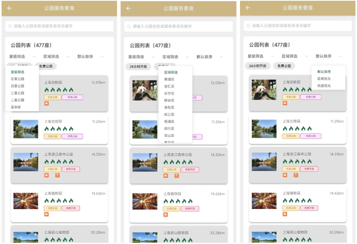
Task: Open the panda thumbnail of 上海动物园 on the right screen
Action: click(x=264, y=90)
